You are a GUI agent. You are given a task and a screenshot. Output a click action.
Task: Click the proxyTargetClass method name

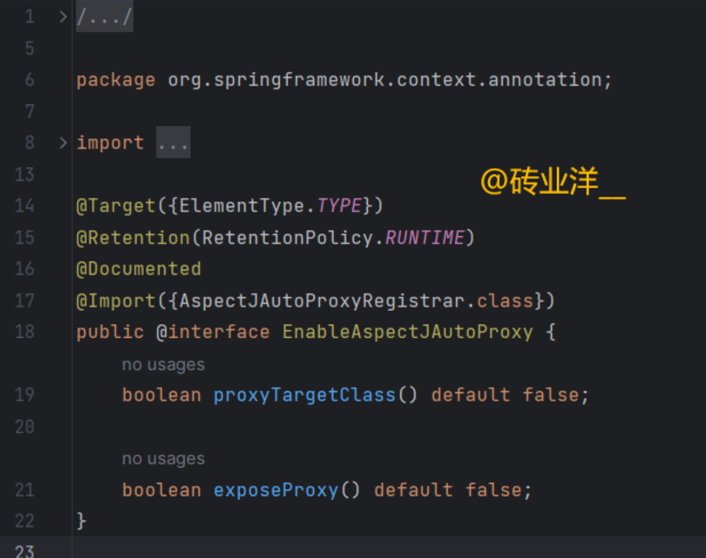coord(305,395)
